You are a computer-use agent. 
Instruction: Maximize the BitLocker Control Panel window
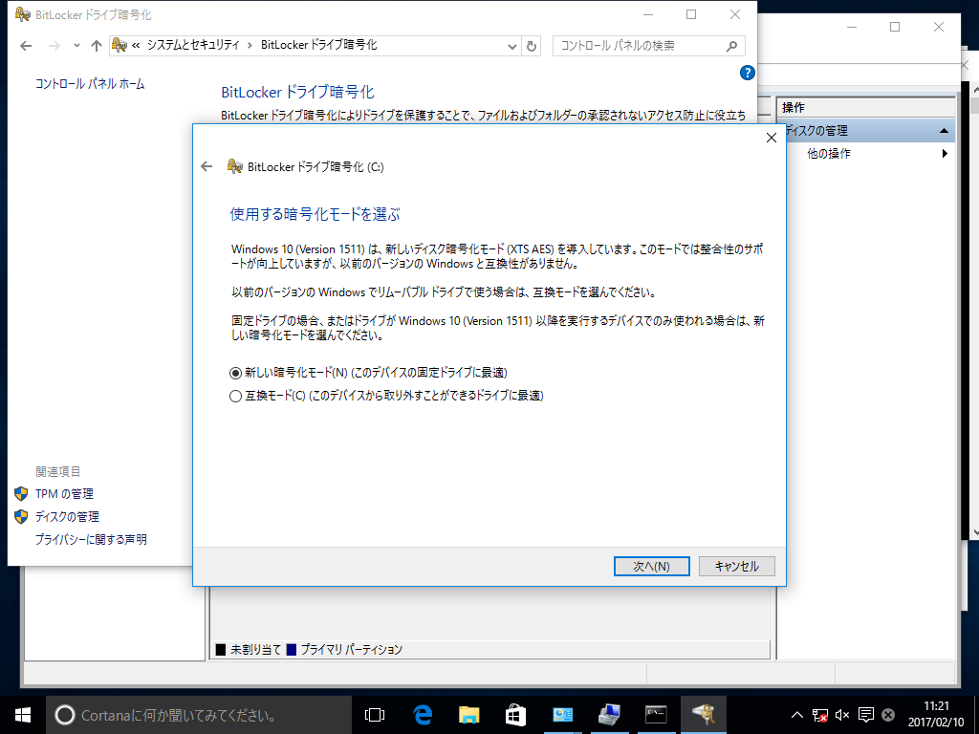tap(691, 14)
